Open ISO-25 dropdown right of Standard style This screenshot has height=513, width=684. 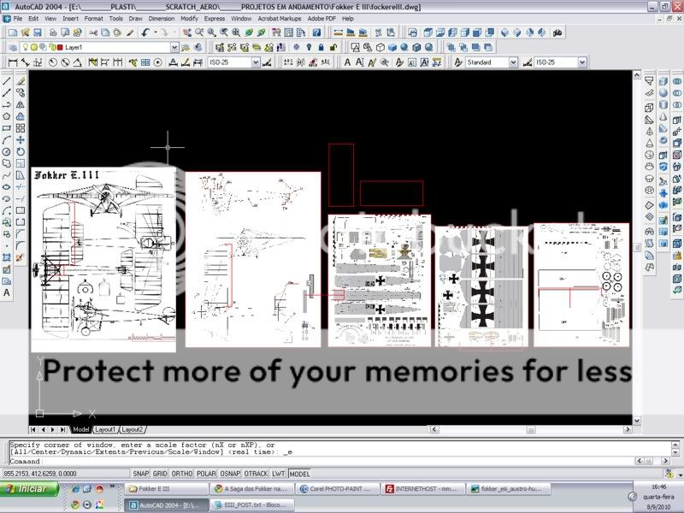[x=581, y=62]
